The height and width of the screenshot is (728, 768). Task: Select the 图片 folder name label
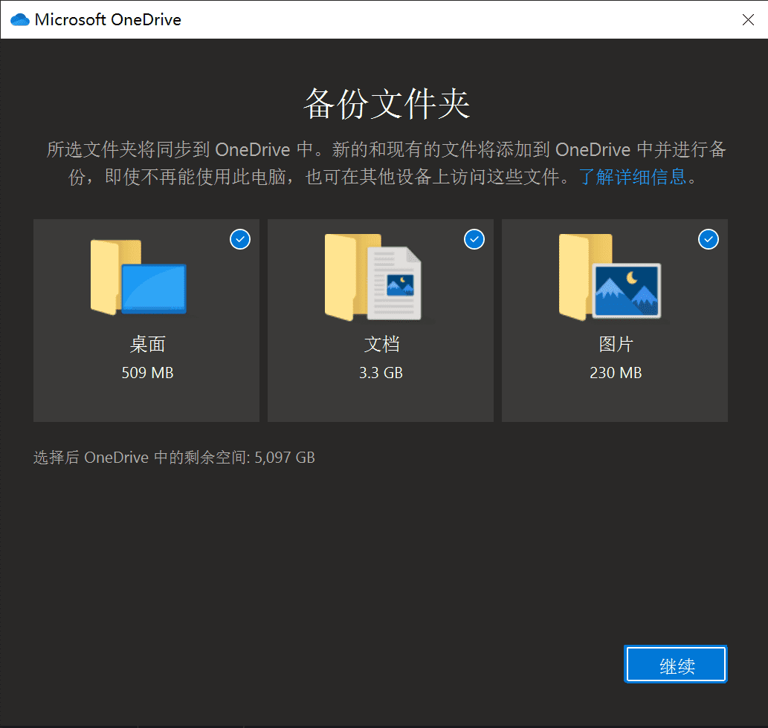pos(616,345)
